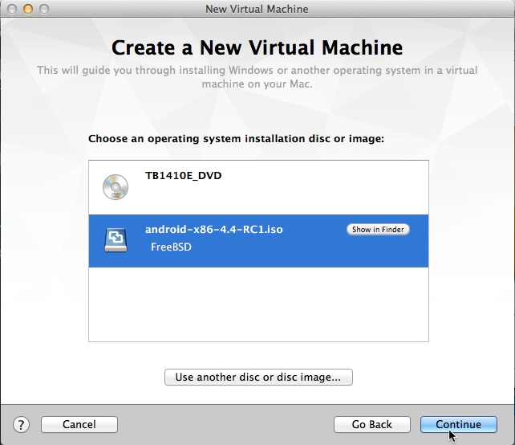
Task: Show the ISO in Finder
Action: point(378,229)
